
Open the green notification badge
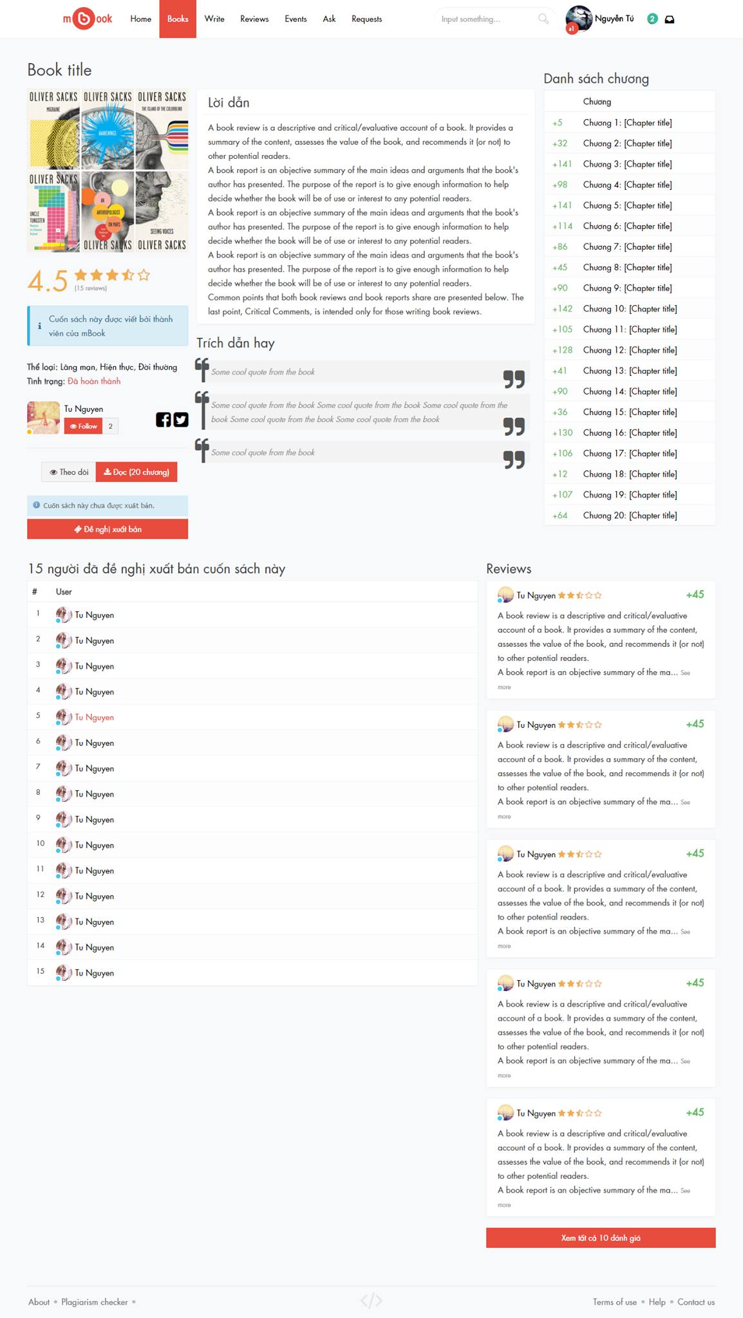pyautogui.click(x=652, y=19)
